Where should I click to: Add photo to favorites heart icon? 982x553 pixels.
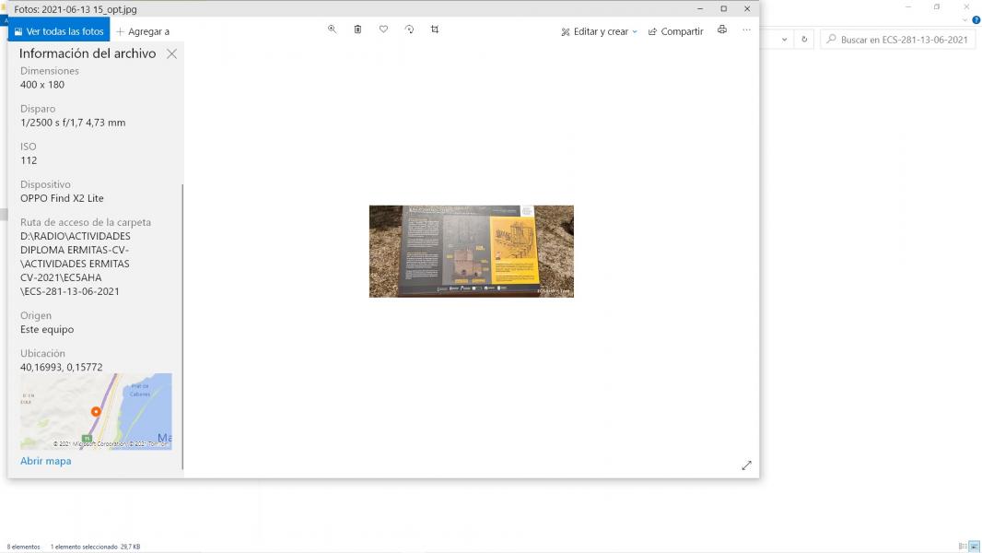(383, 29)
